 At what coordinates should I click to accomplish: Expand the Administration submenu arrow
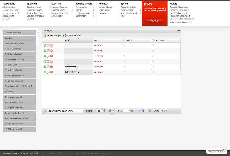pyautogui.click(x=141, y=10)
